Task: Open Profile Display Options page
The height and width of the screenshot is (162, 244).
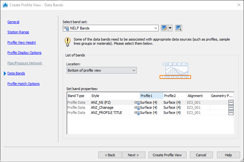Action: (x=24, y=53)
